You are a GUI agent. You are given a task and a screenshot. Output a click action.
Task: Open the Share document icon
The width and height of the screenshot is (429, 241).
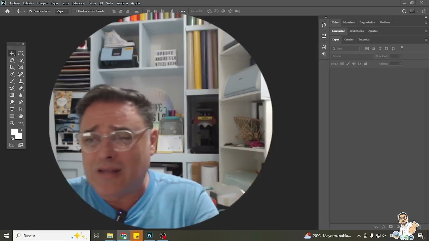tap(424, 11)
